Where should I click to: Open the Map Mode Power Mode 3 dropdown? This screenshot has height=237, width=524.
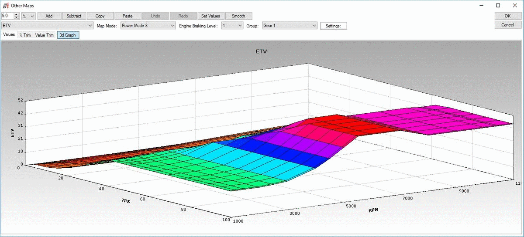pos(148,26)
